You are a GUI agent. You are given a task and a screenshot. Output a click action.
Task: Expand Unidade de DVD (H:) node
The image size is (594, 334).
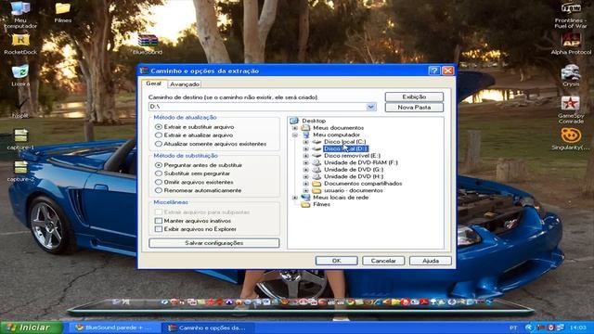click(305, 177)
